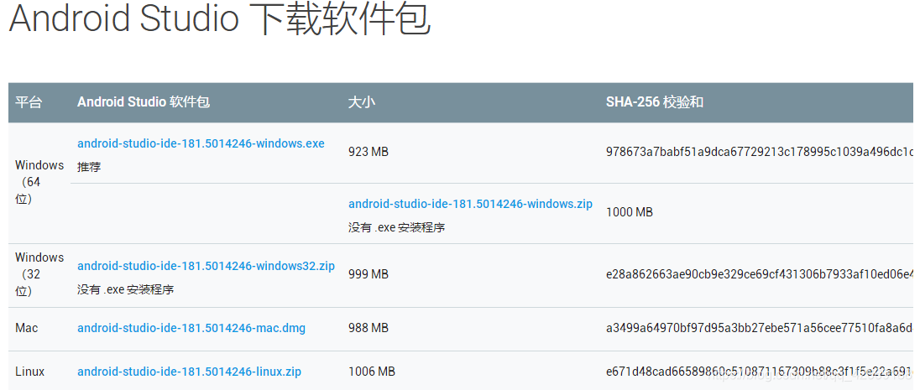Click the checksum starting with 978673a7babf
Screen dimensions: 920x390
click(760, 153)
